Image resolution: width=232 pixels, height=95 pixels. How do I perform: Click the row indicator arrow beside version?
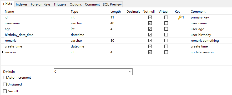click(x=3, y=52)
